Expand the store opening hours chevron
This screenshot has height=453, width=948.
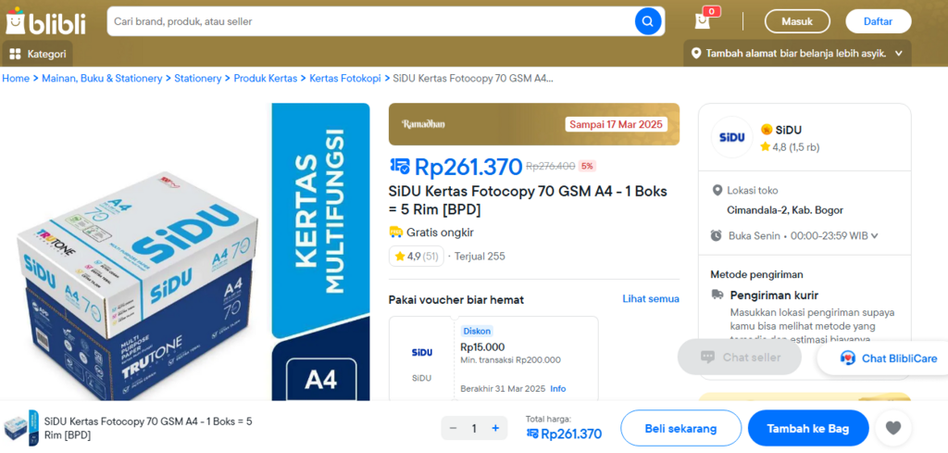click(875, 236)
